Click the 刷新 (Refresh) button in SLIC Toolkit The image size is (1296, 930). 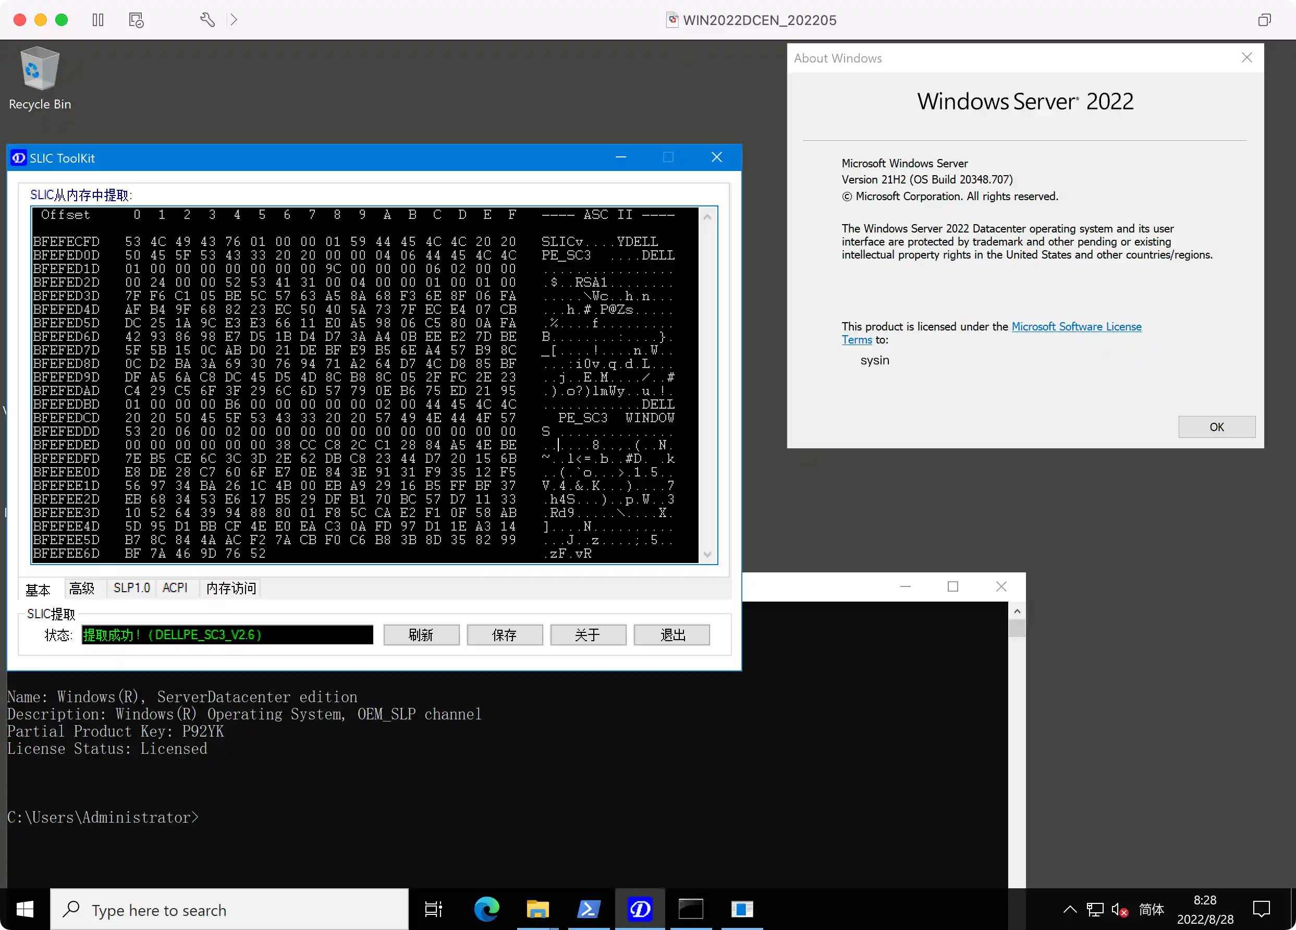(421, 634)
